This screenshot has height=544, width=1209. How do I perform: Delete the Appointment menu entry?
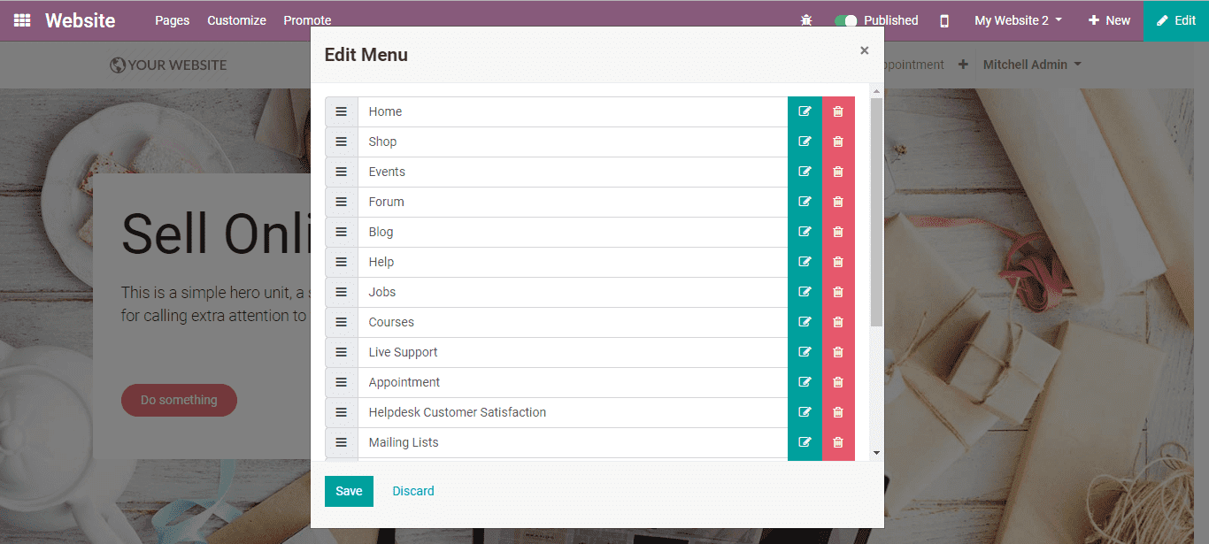click(x=838, y=382)
